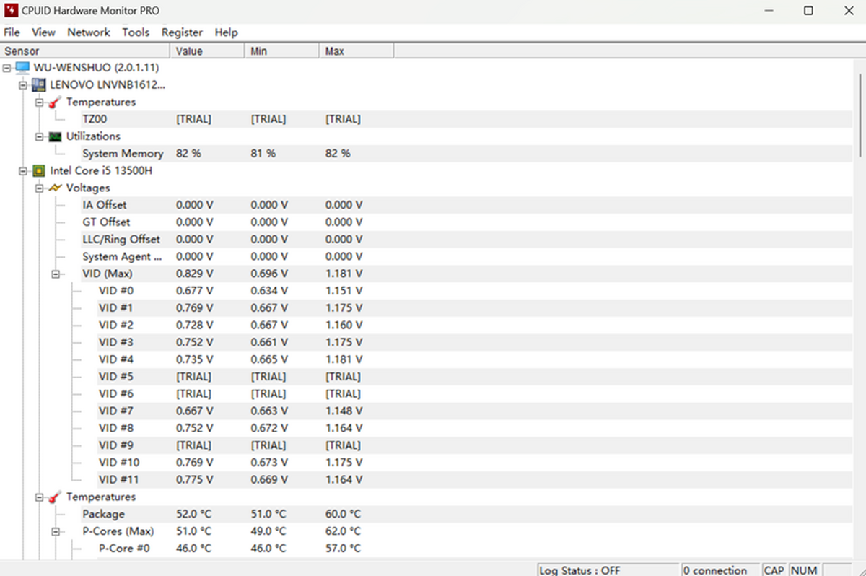The width and height of the screenshot is (866, 576).
Task: Open the Tools menu
Action: (x=136, y=32)
